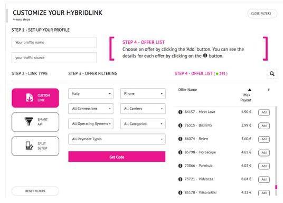Click the Get Code button

[x=117, y=157]
